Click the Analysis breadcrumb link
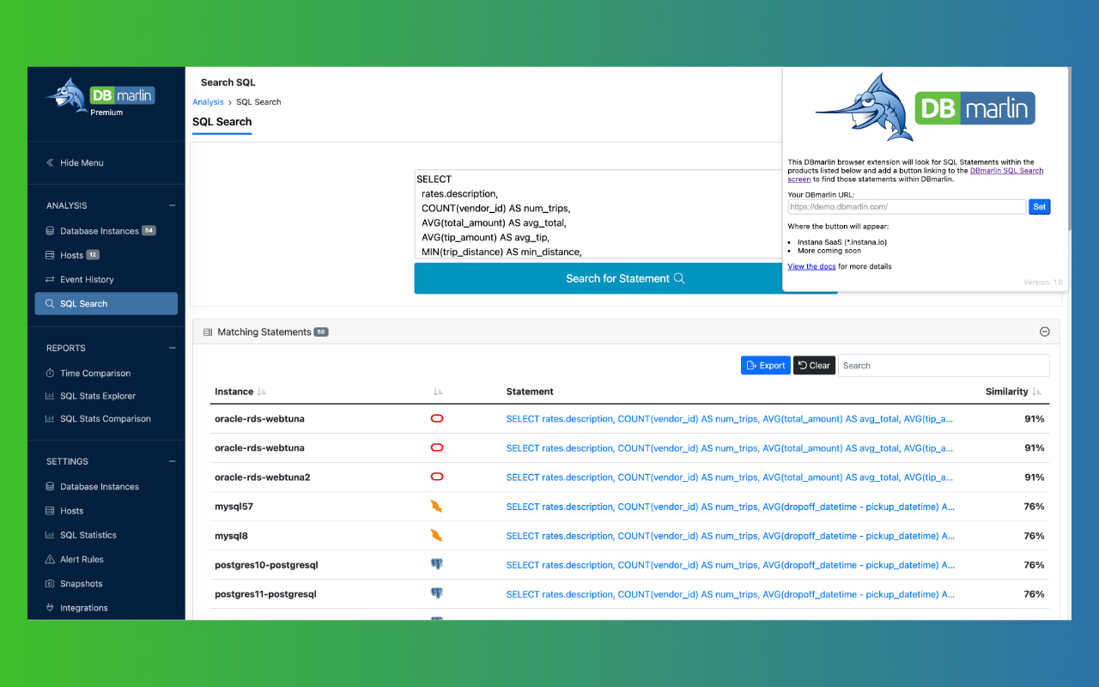 (208, 101)
